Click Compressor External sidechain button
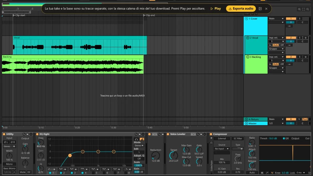The width and height of the screenshot is (313, 176). coord(222,138)
